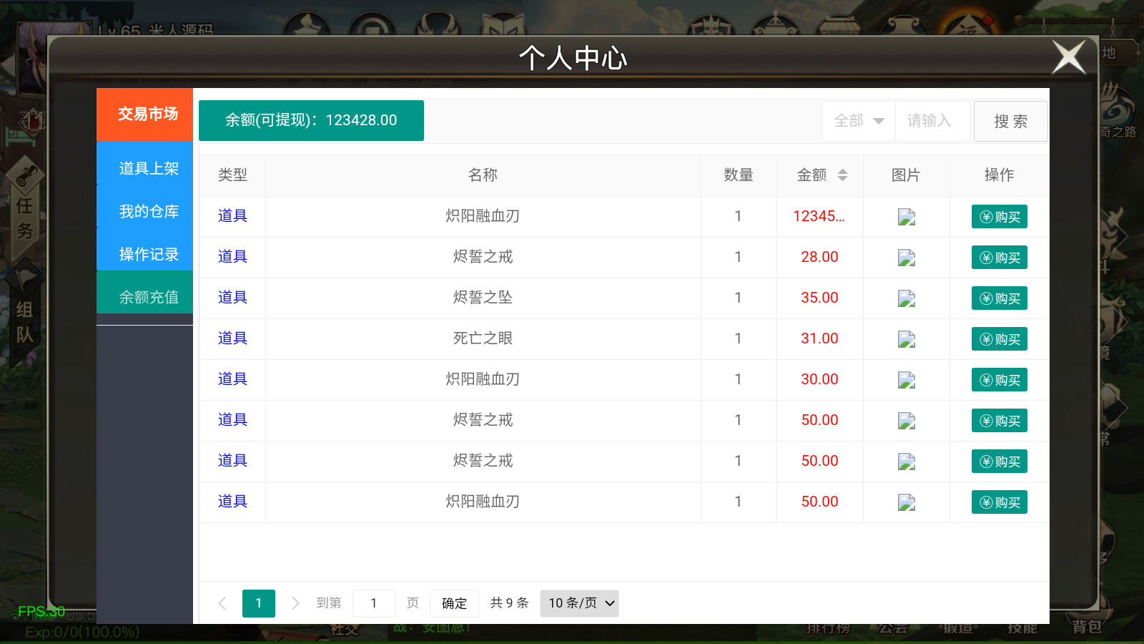
Task: Click the 道具 link in 烬誓之坠 row
Action: 232,297
